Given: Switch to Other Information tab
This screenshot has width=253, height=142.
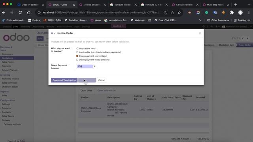Looking at the screenshot, I should 106,90.
